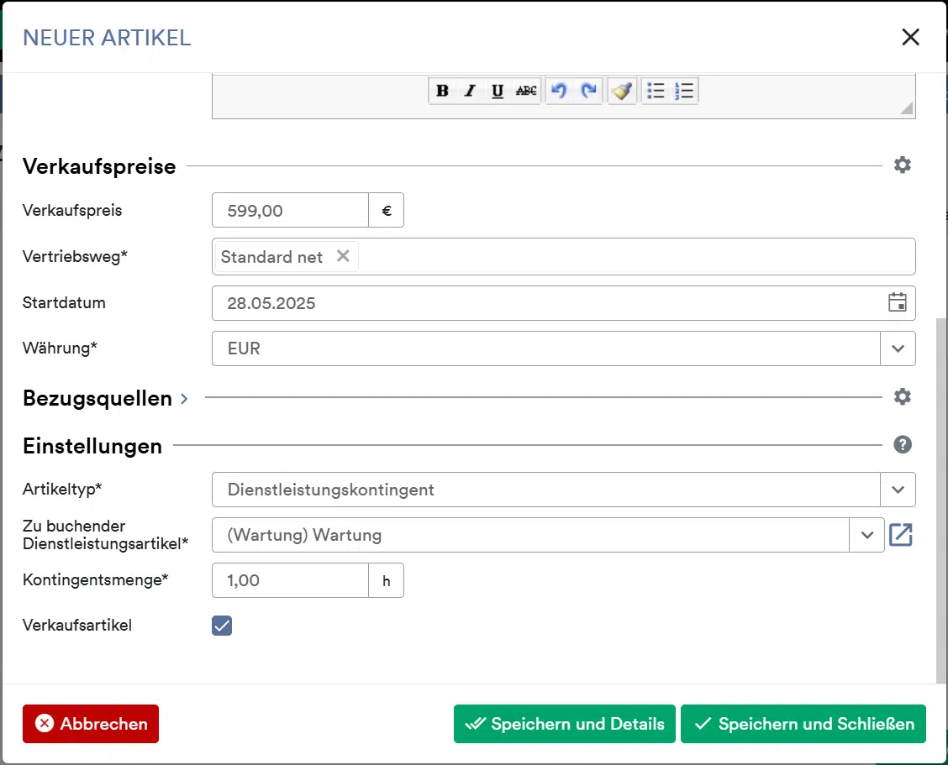Open the Artikeltyp dropdown
Screen dimensions: 948x765
pos(898,490)
